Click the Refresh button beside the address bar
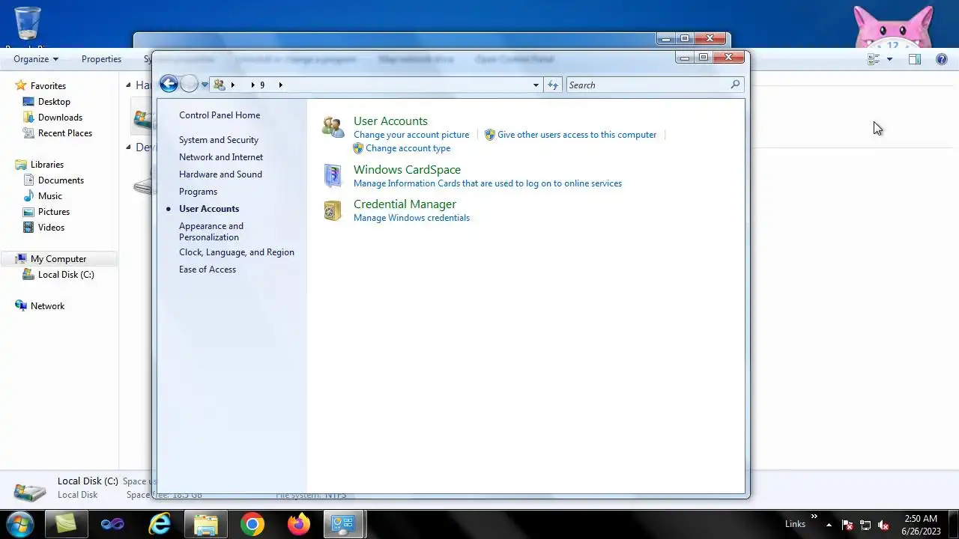The height and width of the screenshot is (539, 959). pyautogui.click(x=553, y=85)
